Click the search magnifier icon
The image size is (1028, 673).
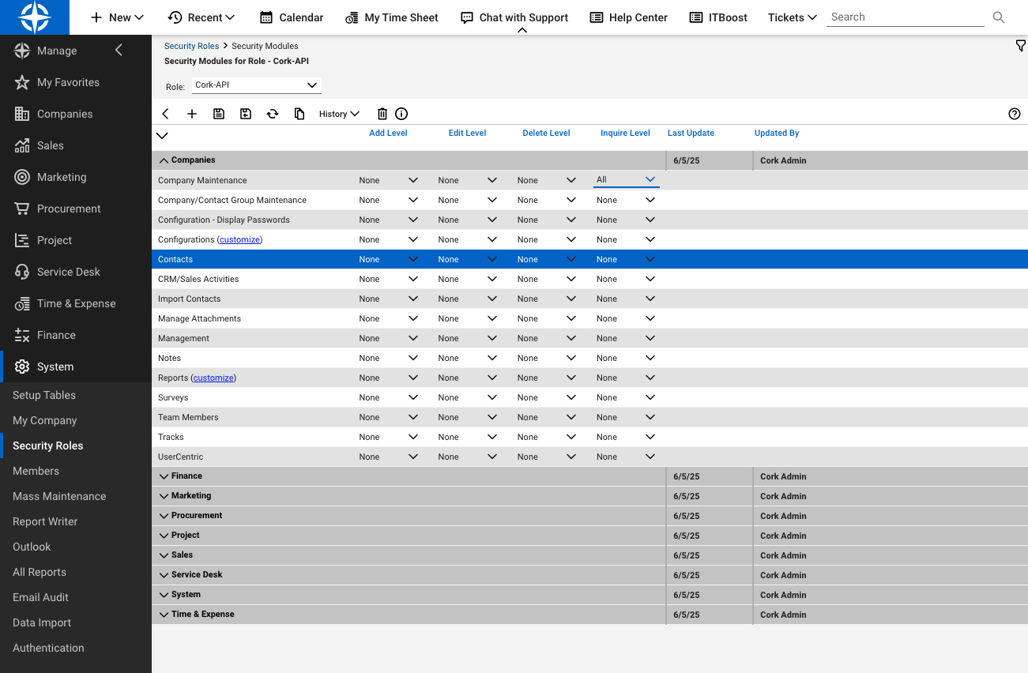999,17
